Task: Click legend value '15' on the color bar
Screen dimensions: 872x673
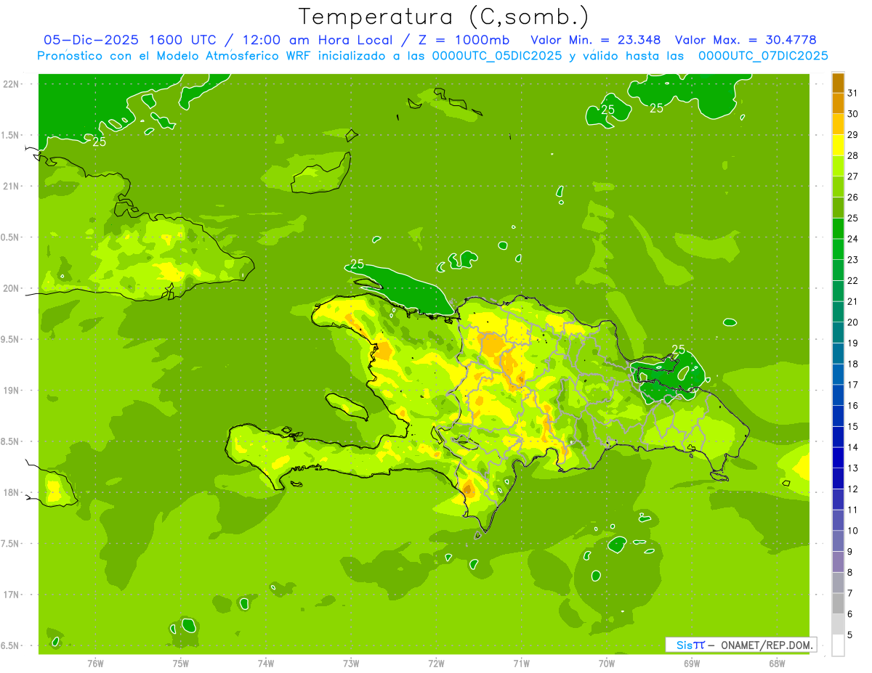Action: [853, 426]
